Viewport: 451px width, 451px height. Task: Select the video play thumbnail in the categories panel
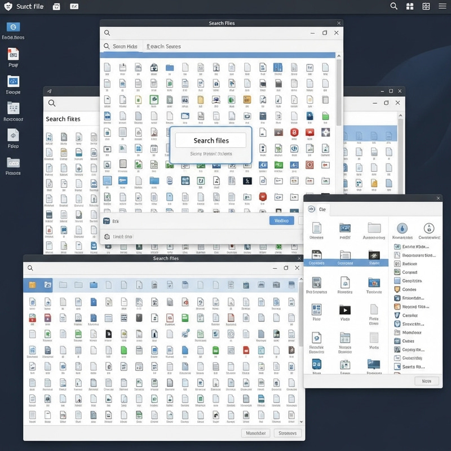pos(345,309)
